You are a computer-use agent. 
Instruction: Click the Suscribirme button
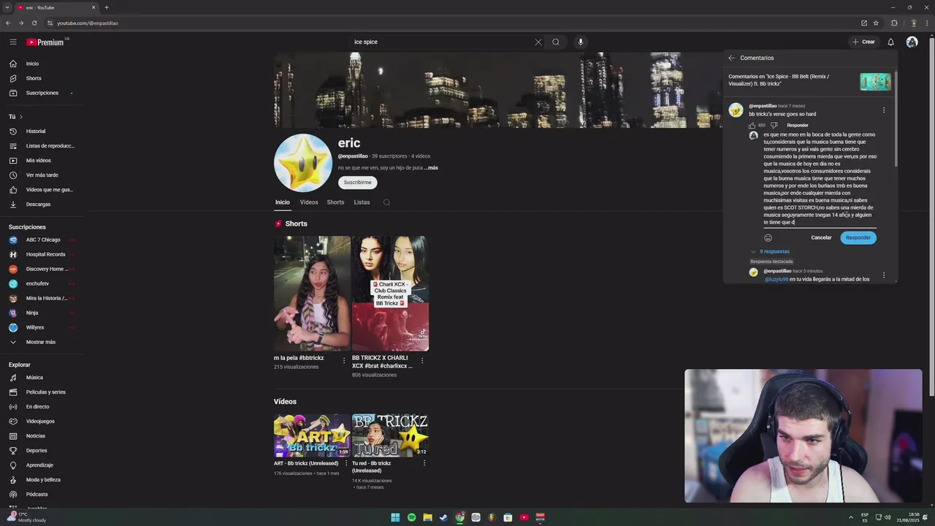[x=357, y=183]
